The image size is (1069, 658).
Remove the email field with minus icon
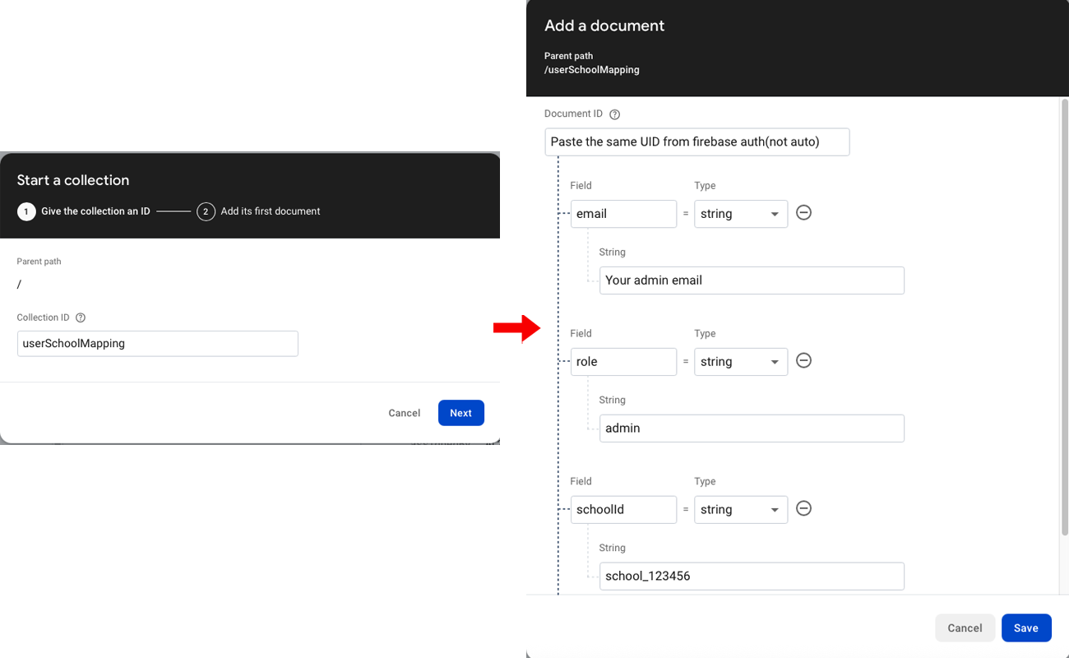point(804,213)
